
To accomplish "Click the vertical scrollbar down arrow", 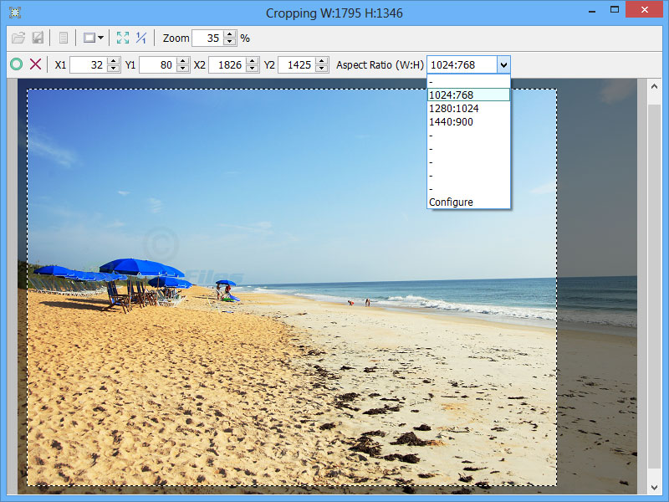I will point(653,487).
